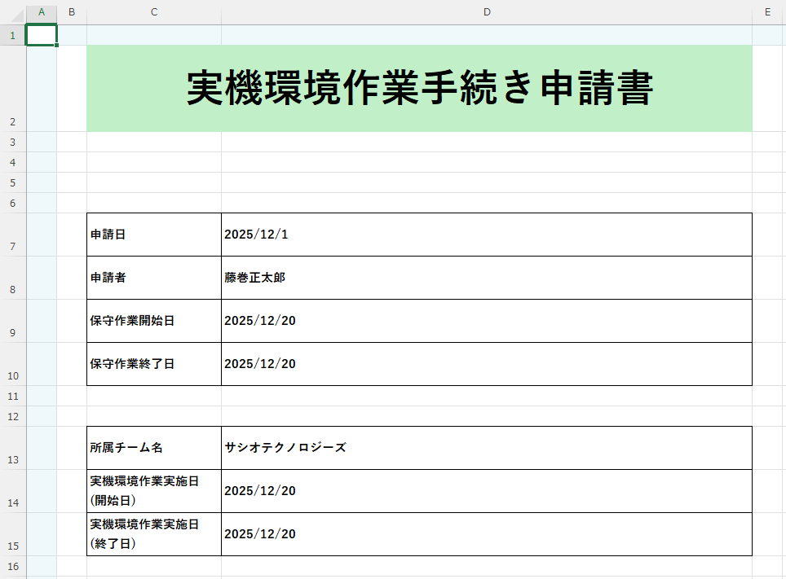This screenshot has width=786, height=579.
Task: Select column C header
Action: coord(154,12)
